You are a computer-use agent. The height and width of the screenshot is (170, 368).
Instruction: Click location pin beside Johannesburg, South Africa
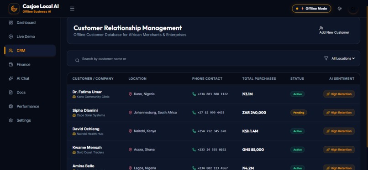click(130, 113)
